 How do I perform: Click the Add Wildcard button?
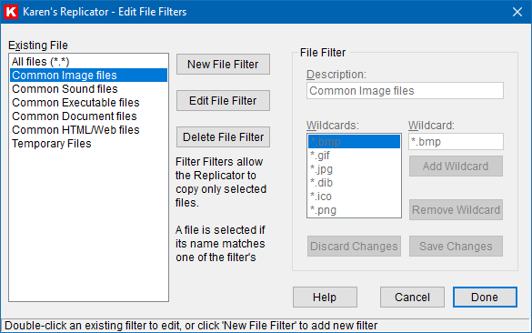pos(456,166)
